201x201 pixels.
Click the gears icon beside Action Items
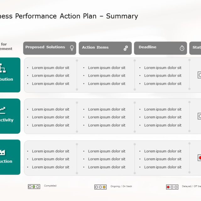[126, 48]
